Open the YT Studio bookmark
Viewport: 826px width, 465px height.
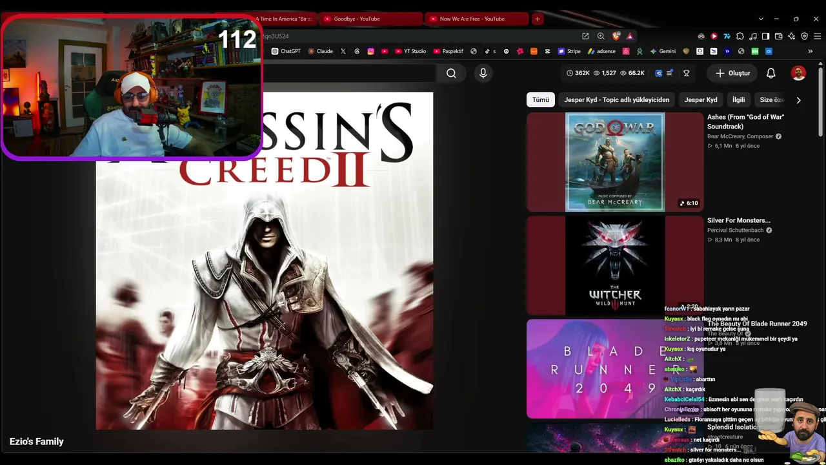pos(410,51)
